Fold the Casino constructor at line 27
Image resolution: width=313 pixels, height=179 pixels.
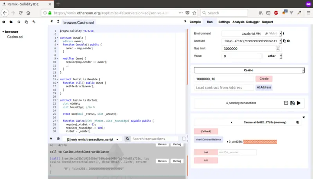(58, 121)
